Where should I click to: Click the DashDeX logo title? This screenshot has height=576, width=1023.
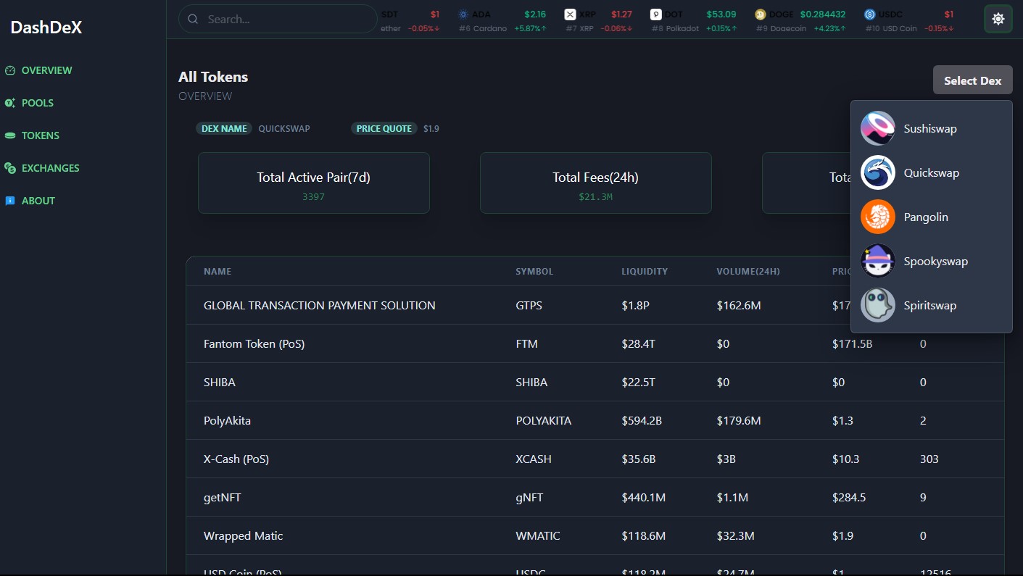(46, 28)
